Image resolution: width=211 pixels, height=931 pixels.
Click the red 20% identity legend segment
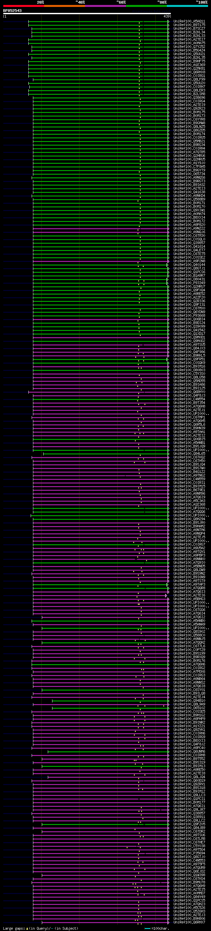(23, 6)
